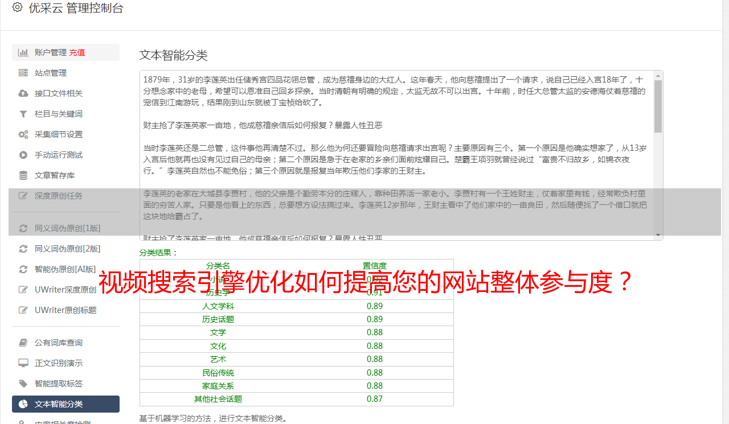This screenshot has width=729, height=424.
Task: Select 同义词伪原创[1版]
Action: point(65,228)
